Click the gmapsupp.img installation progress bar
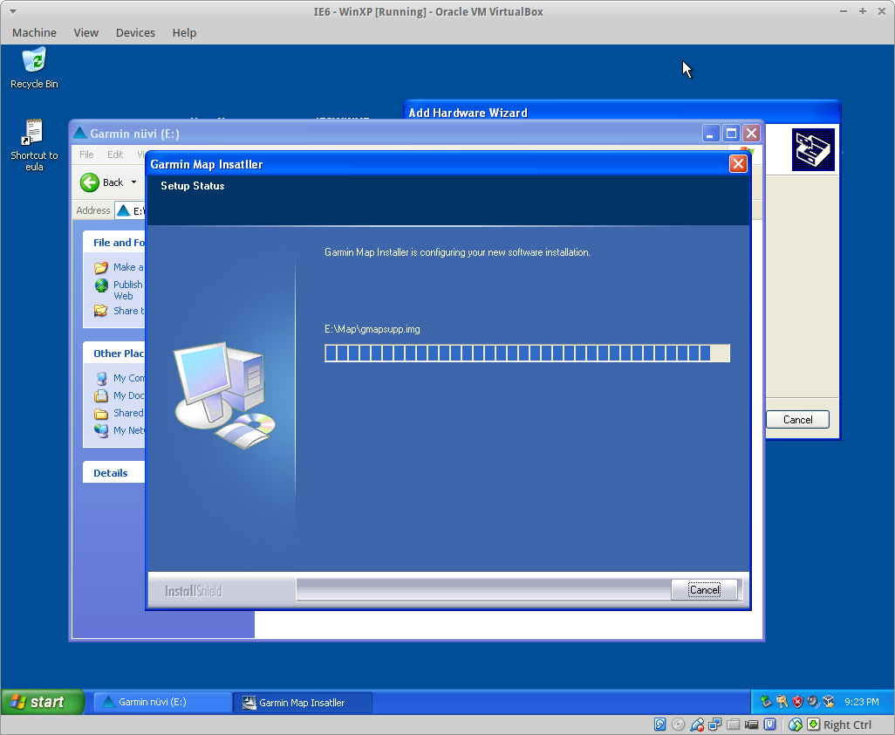 tap(527, 353)
